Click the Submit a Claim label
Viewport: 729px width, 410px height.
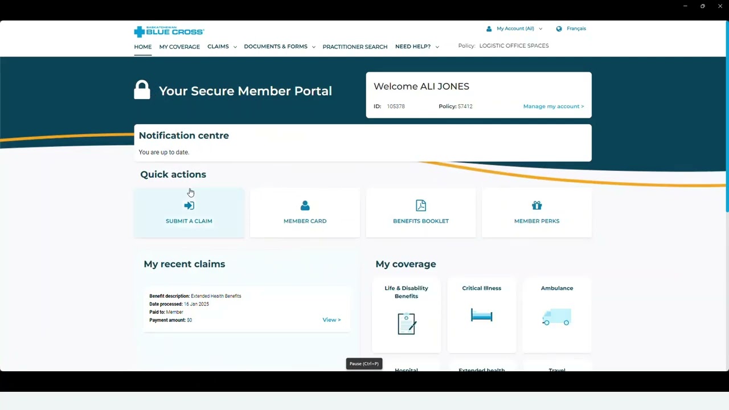coord(189,221)
